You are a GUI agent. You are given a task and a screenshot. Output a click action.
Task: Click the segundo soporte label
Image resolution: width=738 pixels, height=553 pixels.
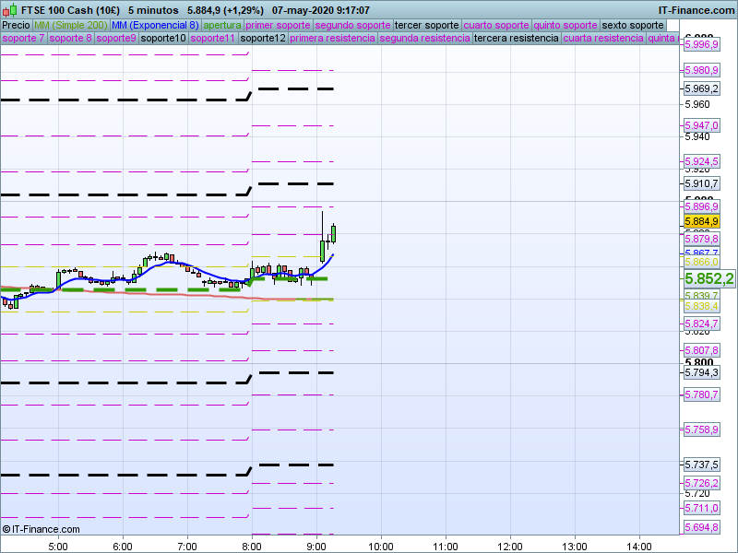352,25
